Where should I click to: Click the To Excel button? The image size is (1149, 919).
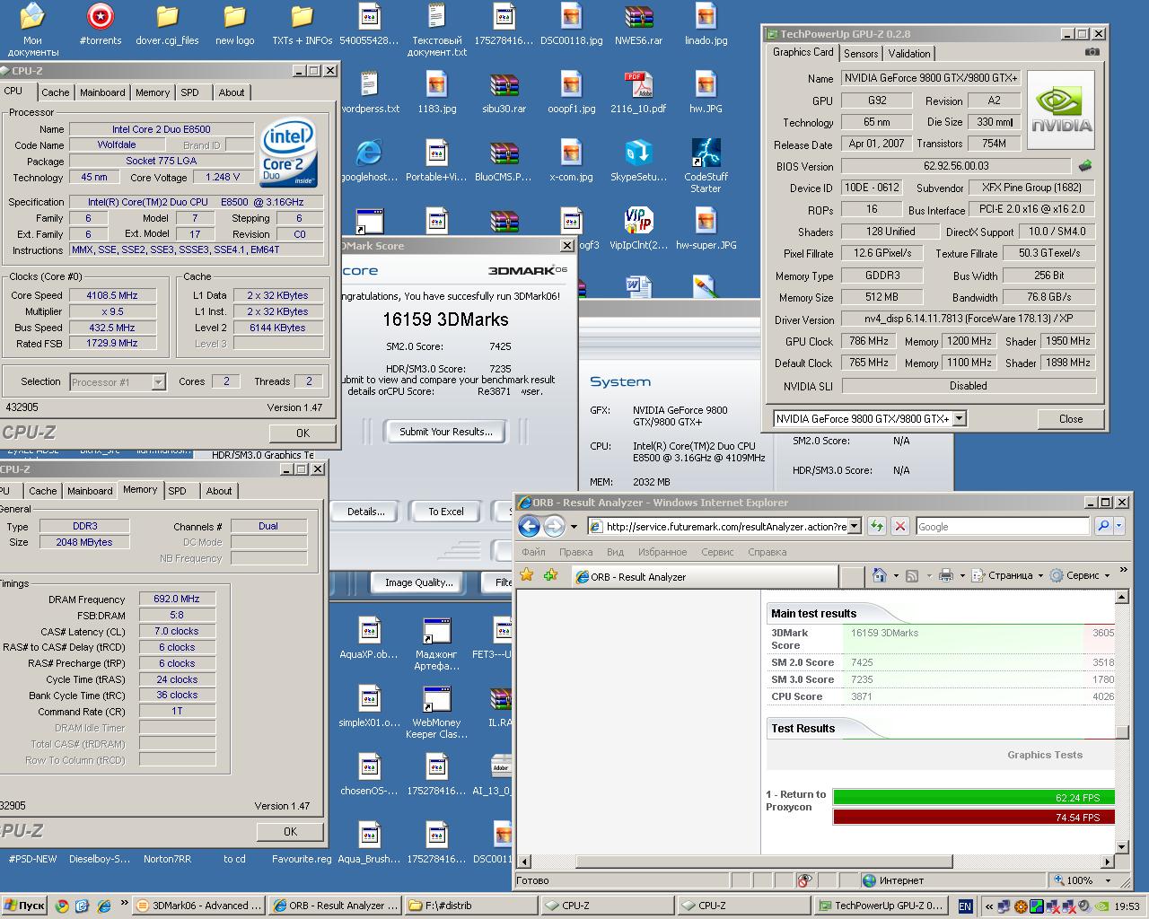click(446, 512)
